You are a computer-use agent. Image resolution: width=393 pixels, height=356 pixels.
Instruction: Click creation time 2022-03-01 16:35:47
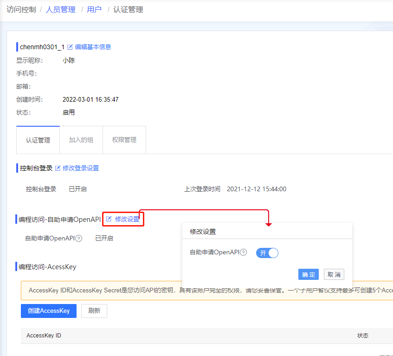pos(90,99)
